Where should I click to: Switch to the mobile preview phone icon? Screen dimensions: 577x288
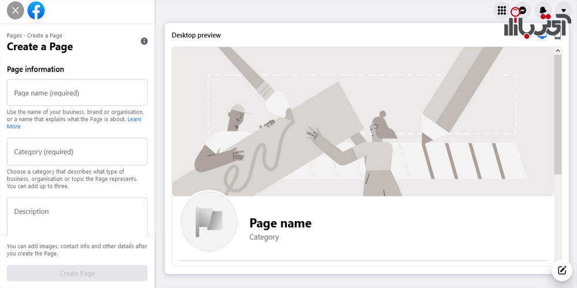coord(557,35)
